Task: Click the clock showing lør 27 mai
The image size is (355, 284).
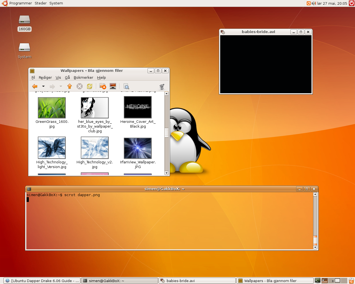Action: [x=332, y=3]
